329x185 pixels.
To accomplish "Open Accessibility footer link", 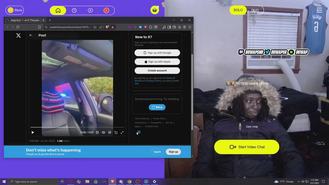I will [156, 123].
